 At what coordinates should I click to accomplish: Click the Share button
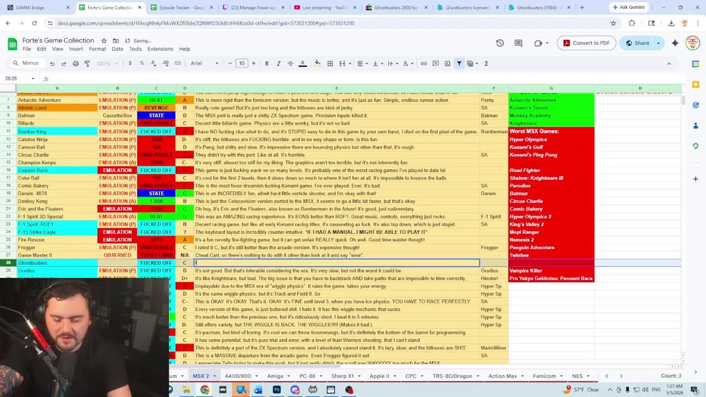pyautogui.click(x=637, y=43)
